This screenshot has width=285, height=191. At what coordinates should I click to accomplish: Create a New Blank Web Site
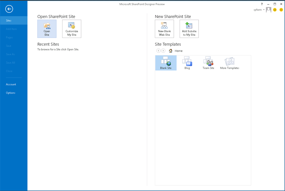tap(164, 29)
